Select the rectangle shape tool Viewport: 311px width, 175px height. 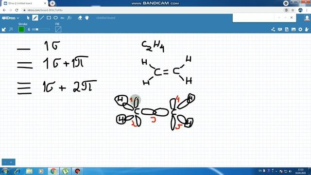tap(49, 18)
